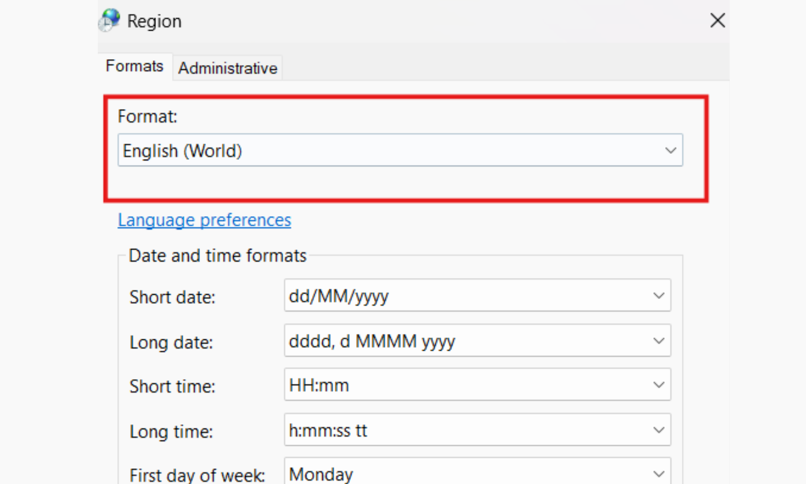Click the dd/MM/yyyy short date value

[x=339, y=296]
